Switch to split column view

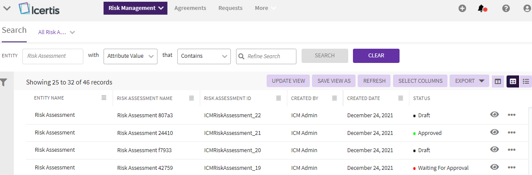[498, 81]
